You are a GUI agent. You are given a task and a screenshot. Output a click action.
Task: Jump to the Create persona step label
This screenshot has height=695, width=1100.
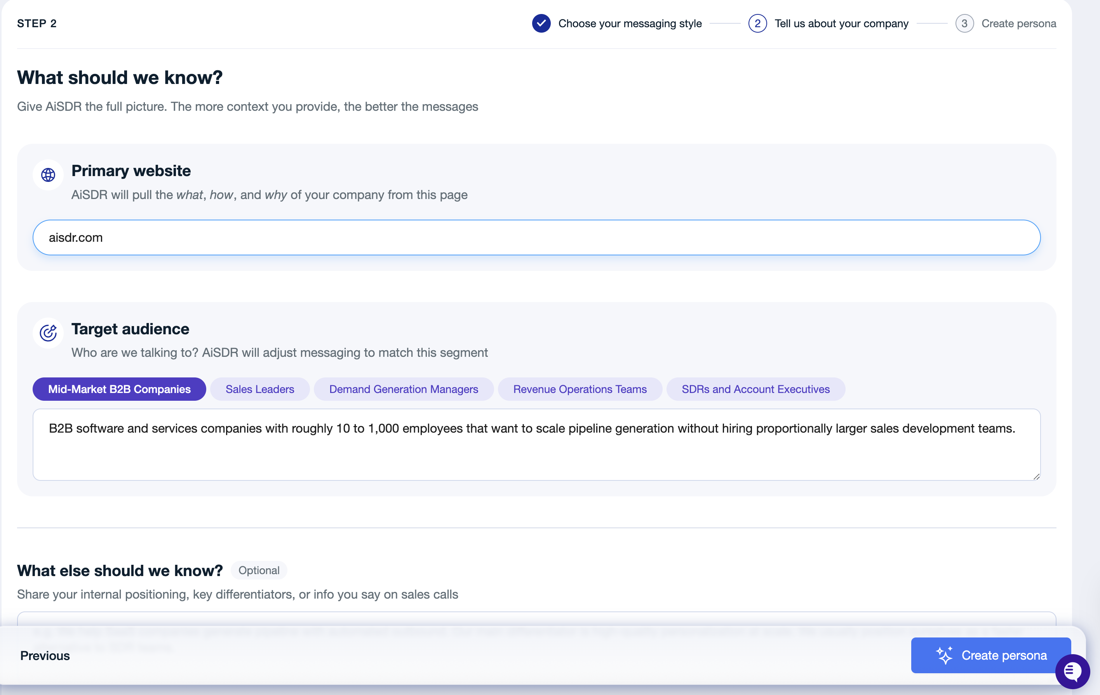tap(1019, 23)
